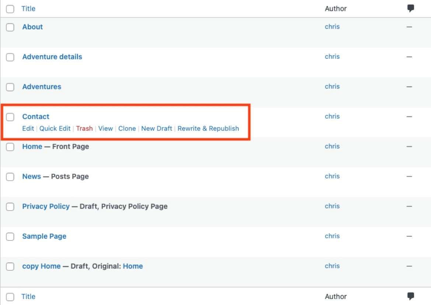
Task: Open Quick Edit for Contact
Action: tap(55, 128)
